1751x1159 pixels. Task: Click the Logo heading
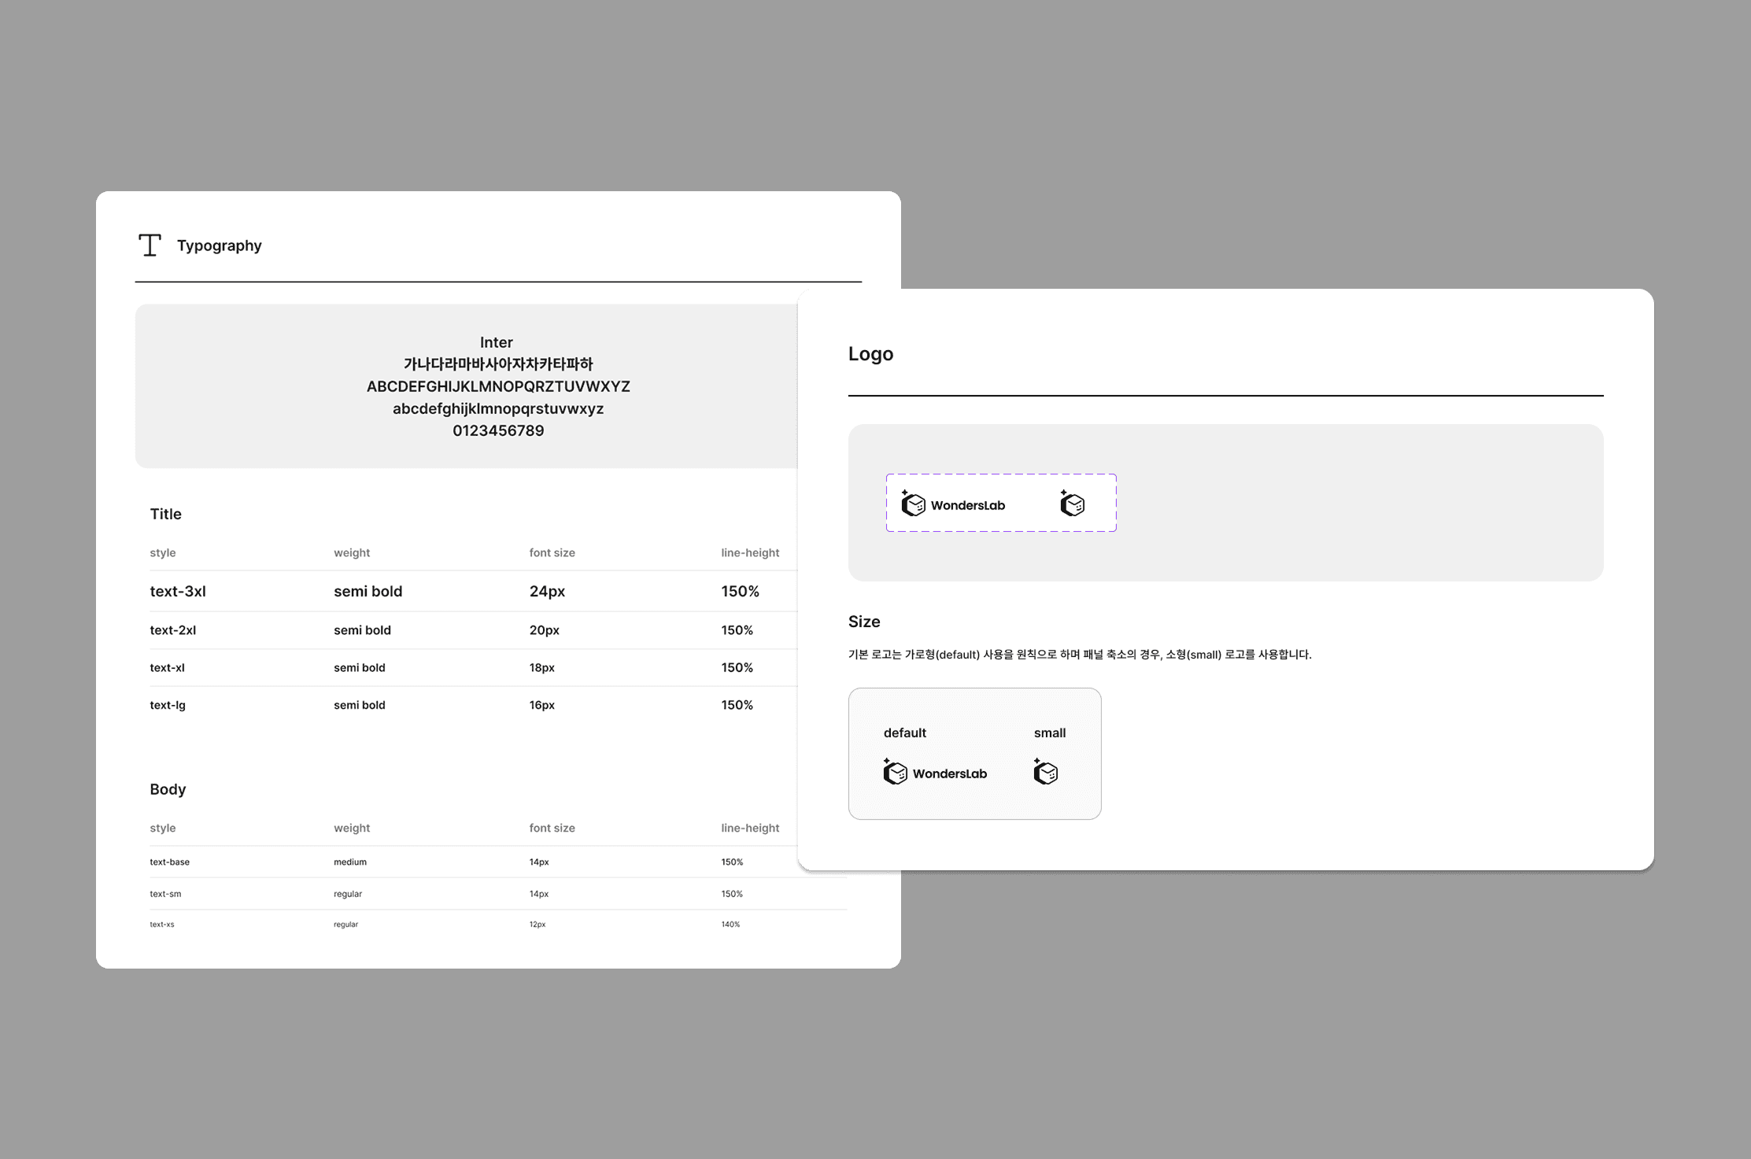[x=870, y=354]
